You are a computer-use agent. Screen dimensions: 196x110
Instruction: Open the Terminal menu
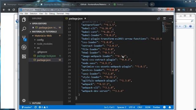click(60, 13)
